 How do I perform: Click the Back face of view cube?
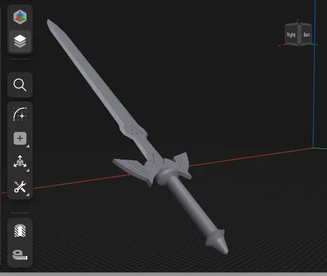(x=306, y=35)
